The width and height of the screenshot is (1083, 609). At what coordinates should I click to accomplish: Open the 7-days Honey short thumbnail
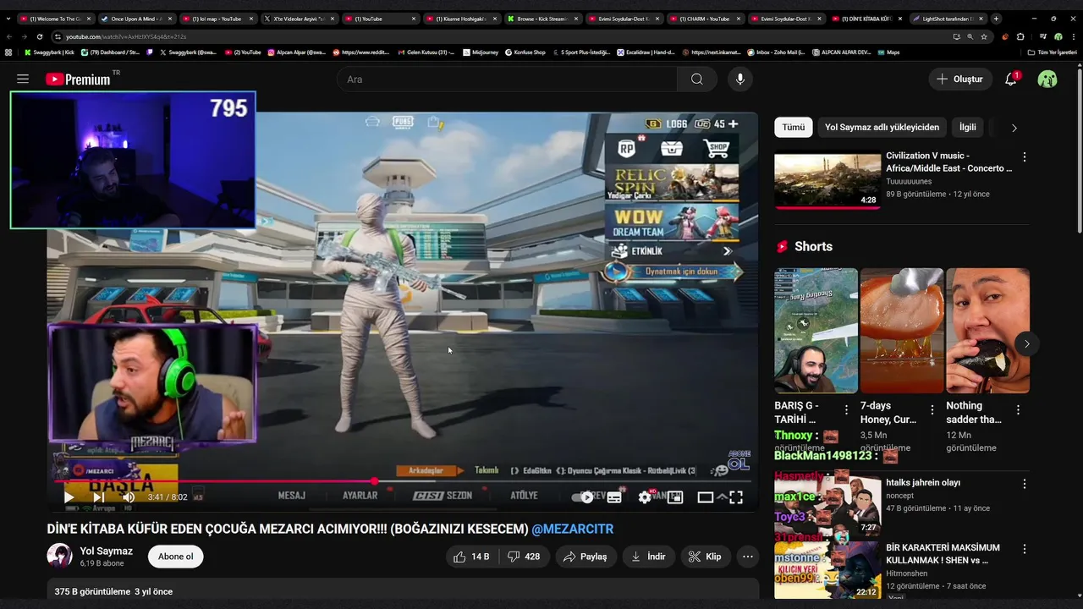902,331
